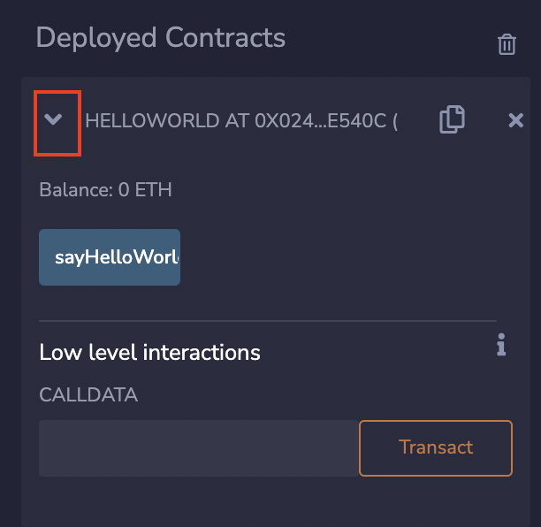541x527 pixels.
Task: Collapse the HELLOWORLD contract chevron
Action: 54,119
